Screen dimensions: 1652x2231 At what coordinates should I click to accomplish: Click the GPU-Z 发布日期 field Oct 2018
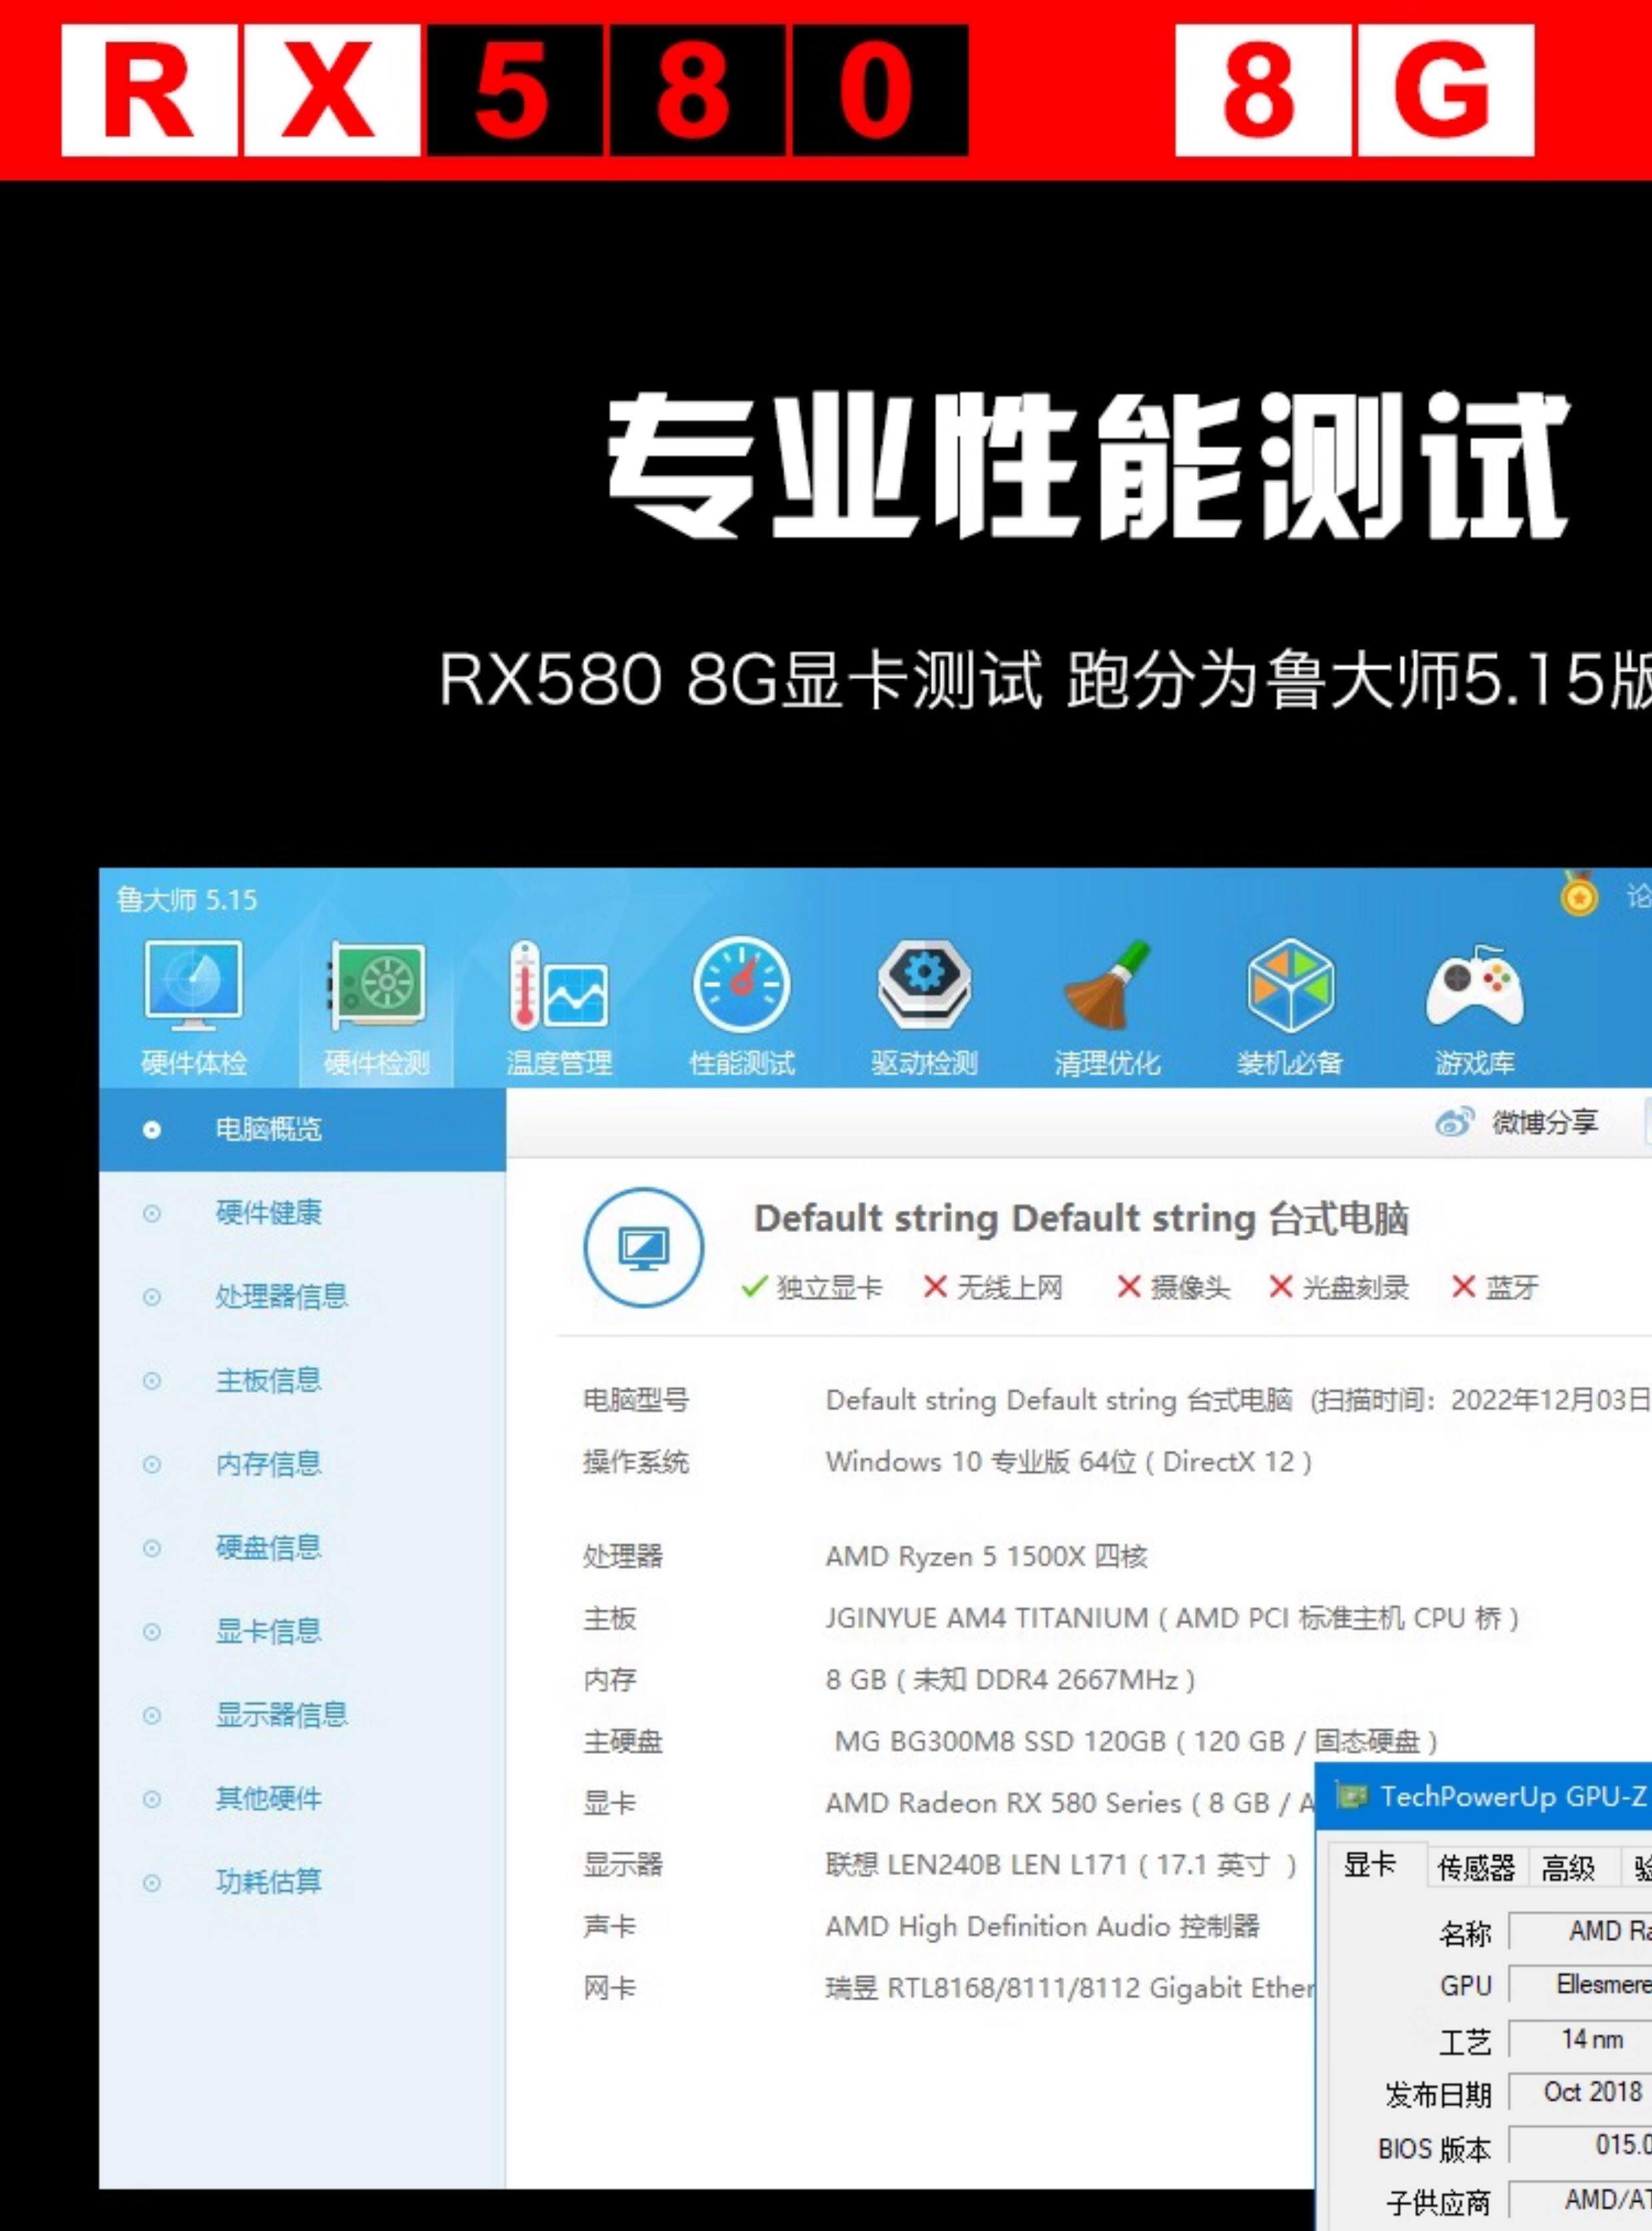(x=1580, y=2092)
